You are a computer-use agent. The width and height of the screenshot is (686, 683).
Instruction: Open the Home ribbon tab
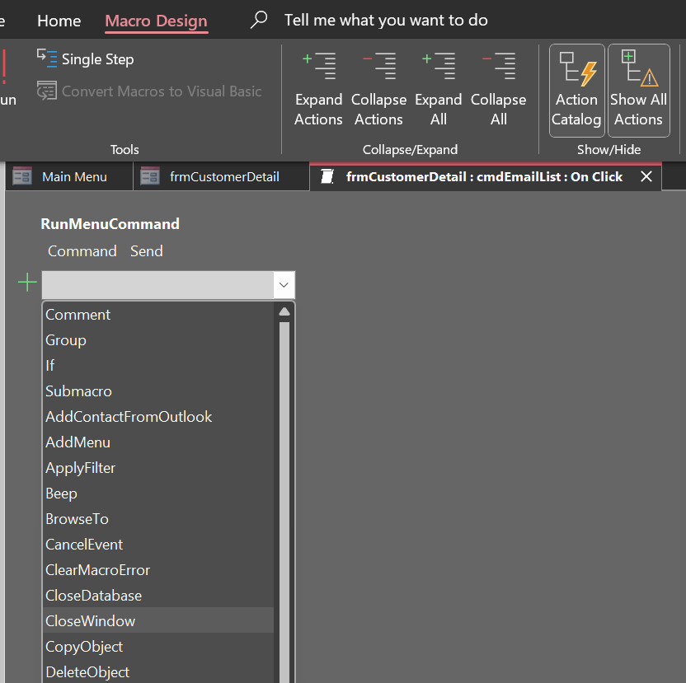point(59,21)
